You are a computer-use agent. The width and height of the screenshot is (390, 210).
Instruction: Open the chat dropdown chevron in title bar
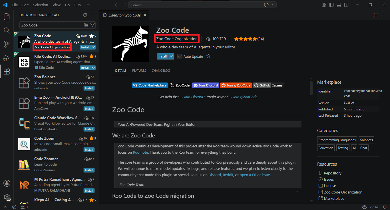pos(273,5)
